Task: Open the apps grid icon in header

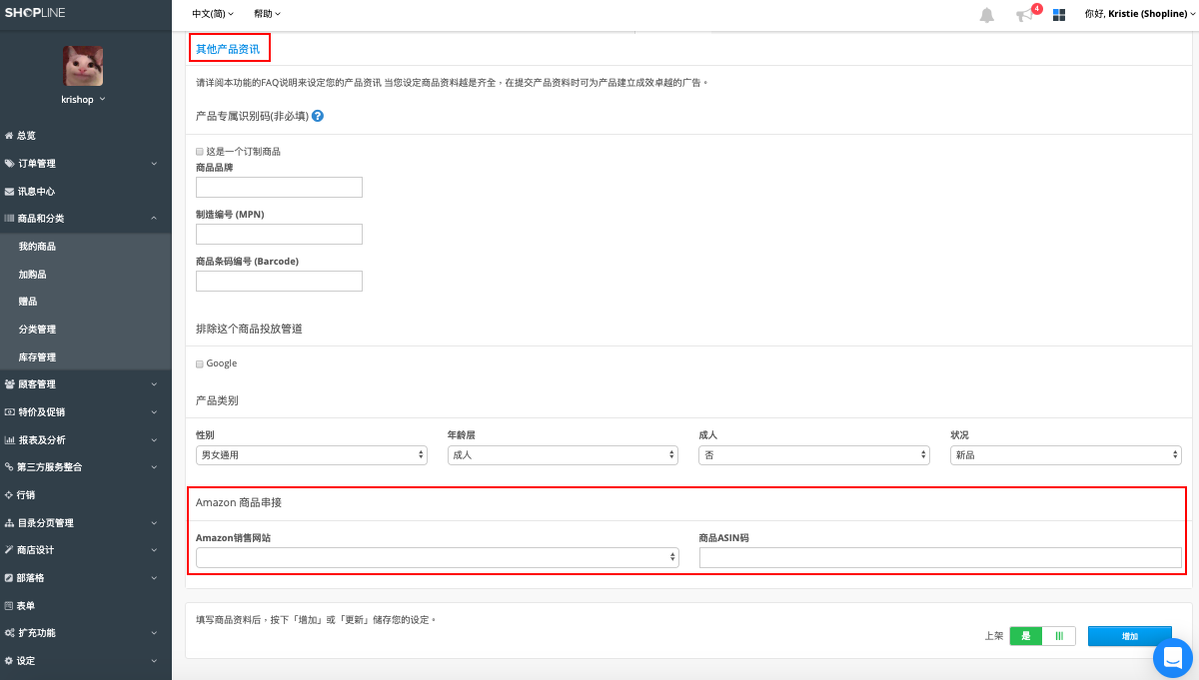Action: (x=1059, y=15)
